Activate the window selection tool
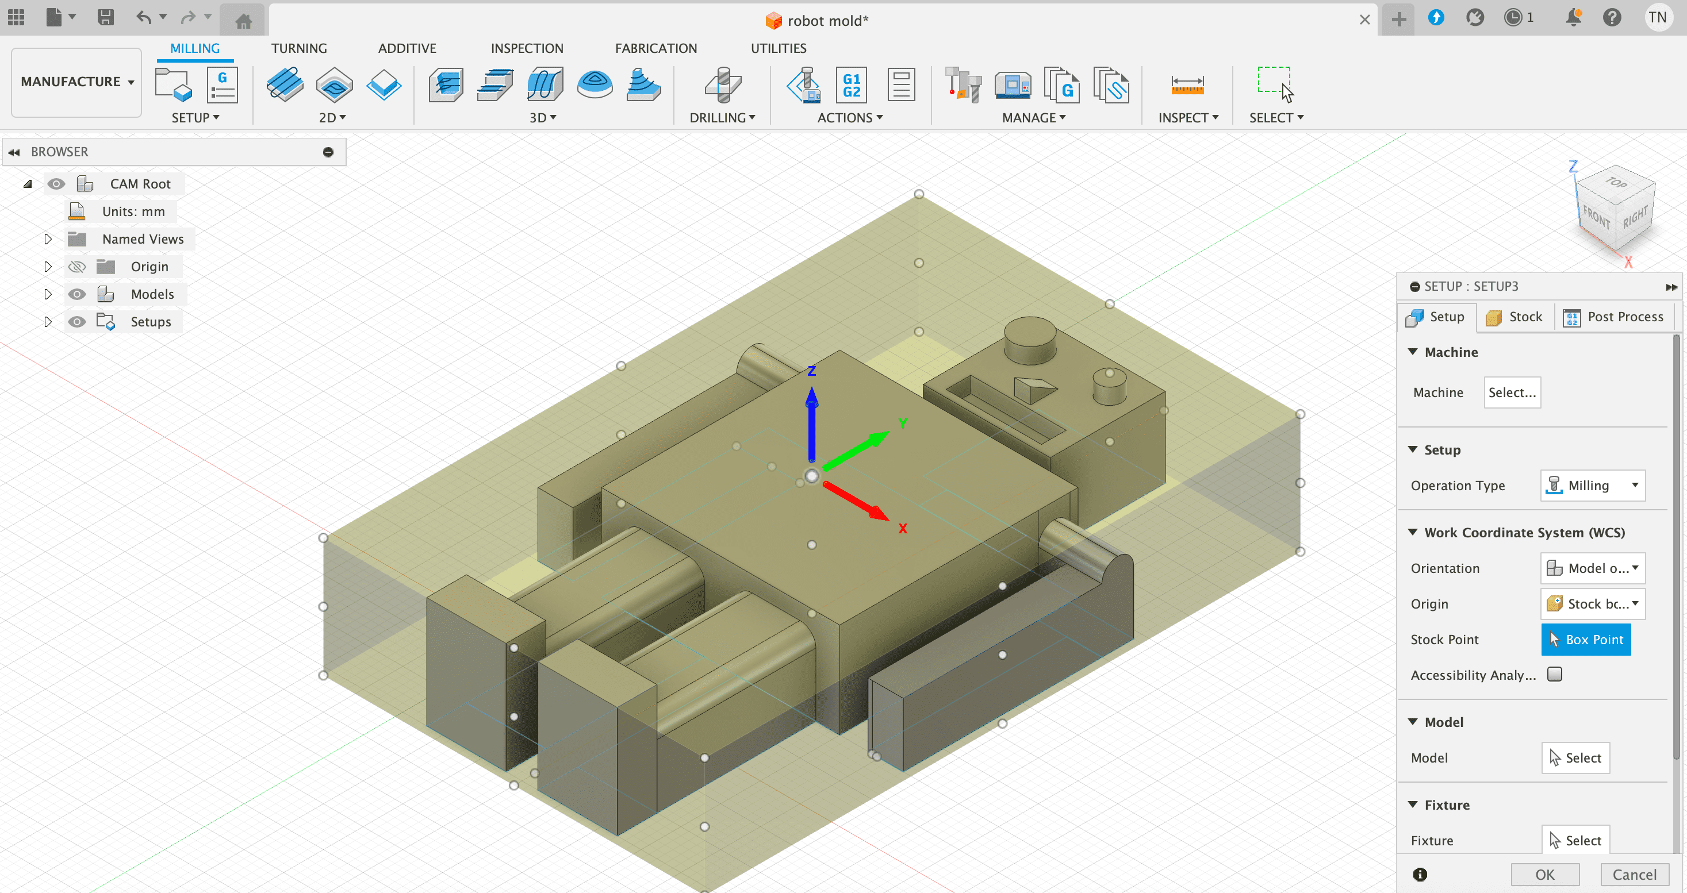 pos(1276,85)
